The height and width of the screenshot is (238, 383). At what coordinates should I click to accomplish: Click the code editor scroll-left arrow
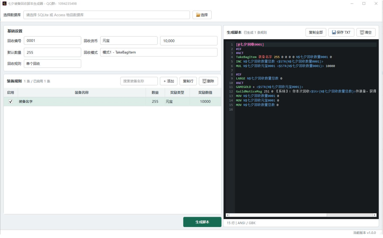[x=228, y=215]
